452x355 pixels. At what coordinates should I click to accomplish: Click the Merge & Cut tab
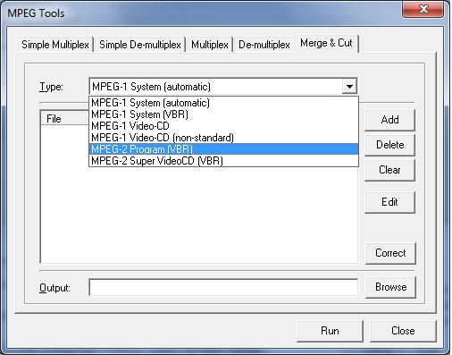(326, 44)
